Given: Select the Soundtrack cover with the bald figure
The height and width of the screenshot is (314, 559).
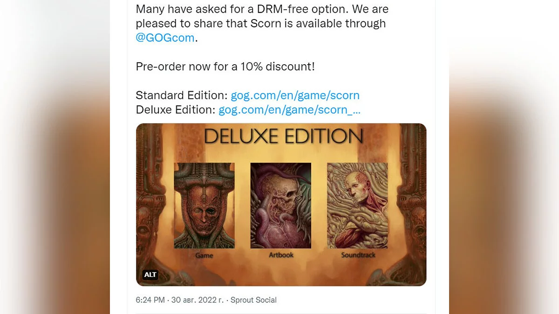Looking at the screenshot, I should (358, 205).
